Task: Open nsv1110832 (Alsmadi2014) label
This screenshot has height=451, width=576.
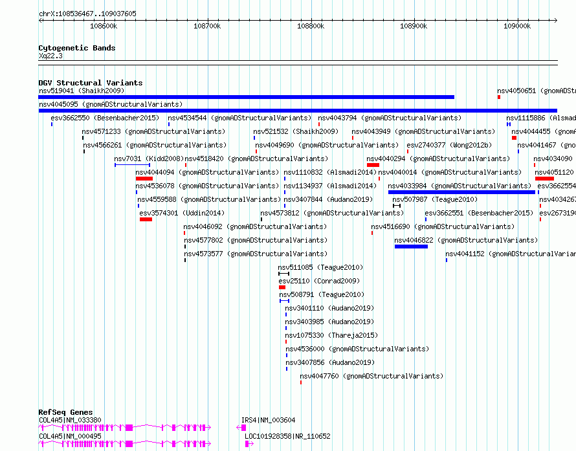Action: click(330, 172)
